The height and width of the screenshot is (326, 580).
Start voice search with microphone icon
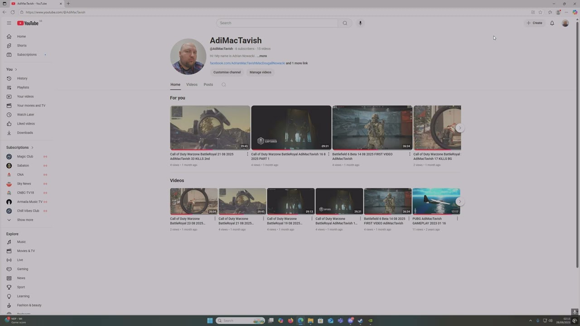coord(360,23)
